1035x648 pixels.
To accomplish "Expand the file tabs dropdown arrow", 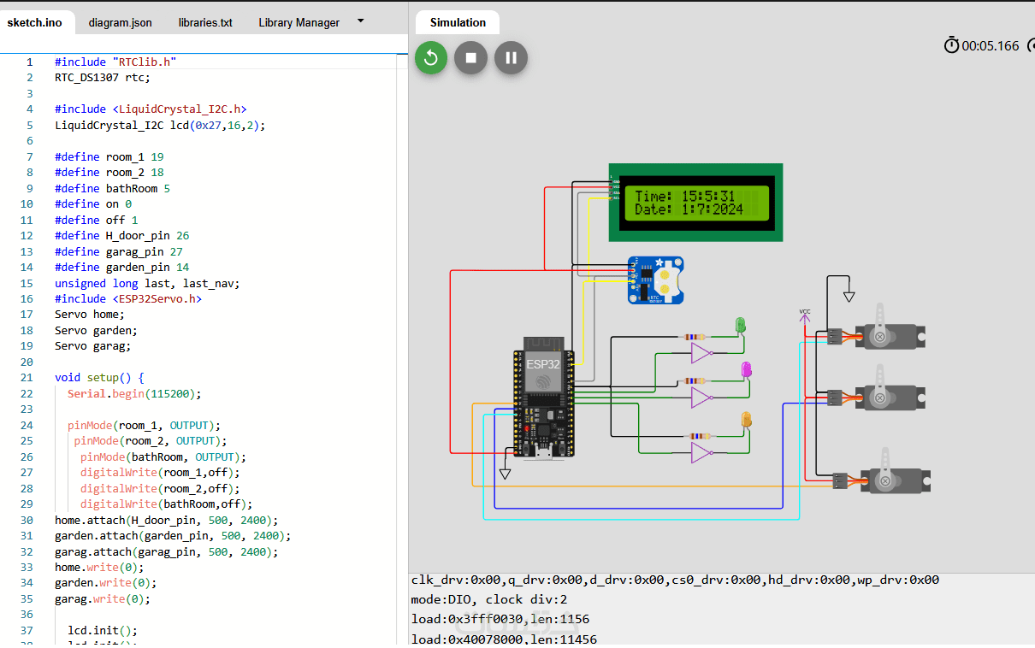I will click(360, 21).
